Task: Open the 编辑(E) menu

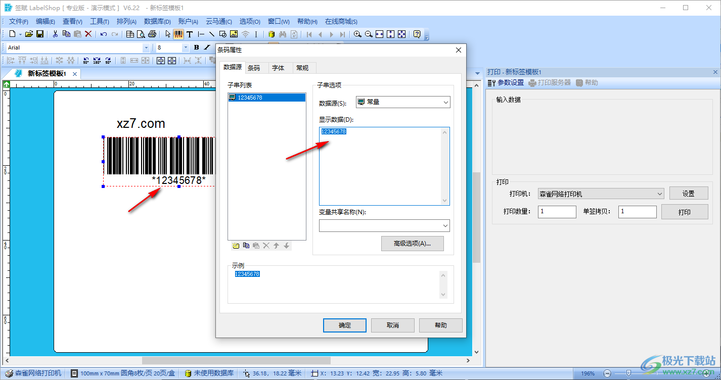Action: coord(46,21)
